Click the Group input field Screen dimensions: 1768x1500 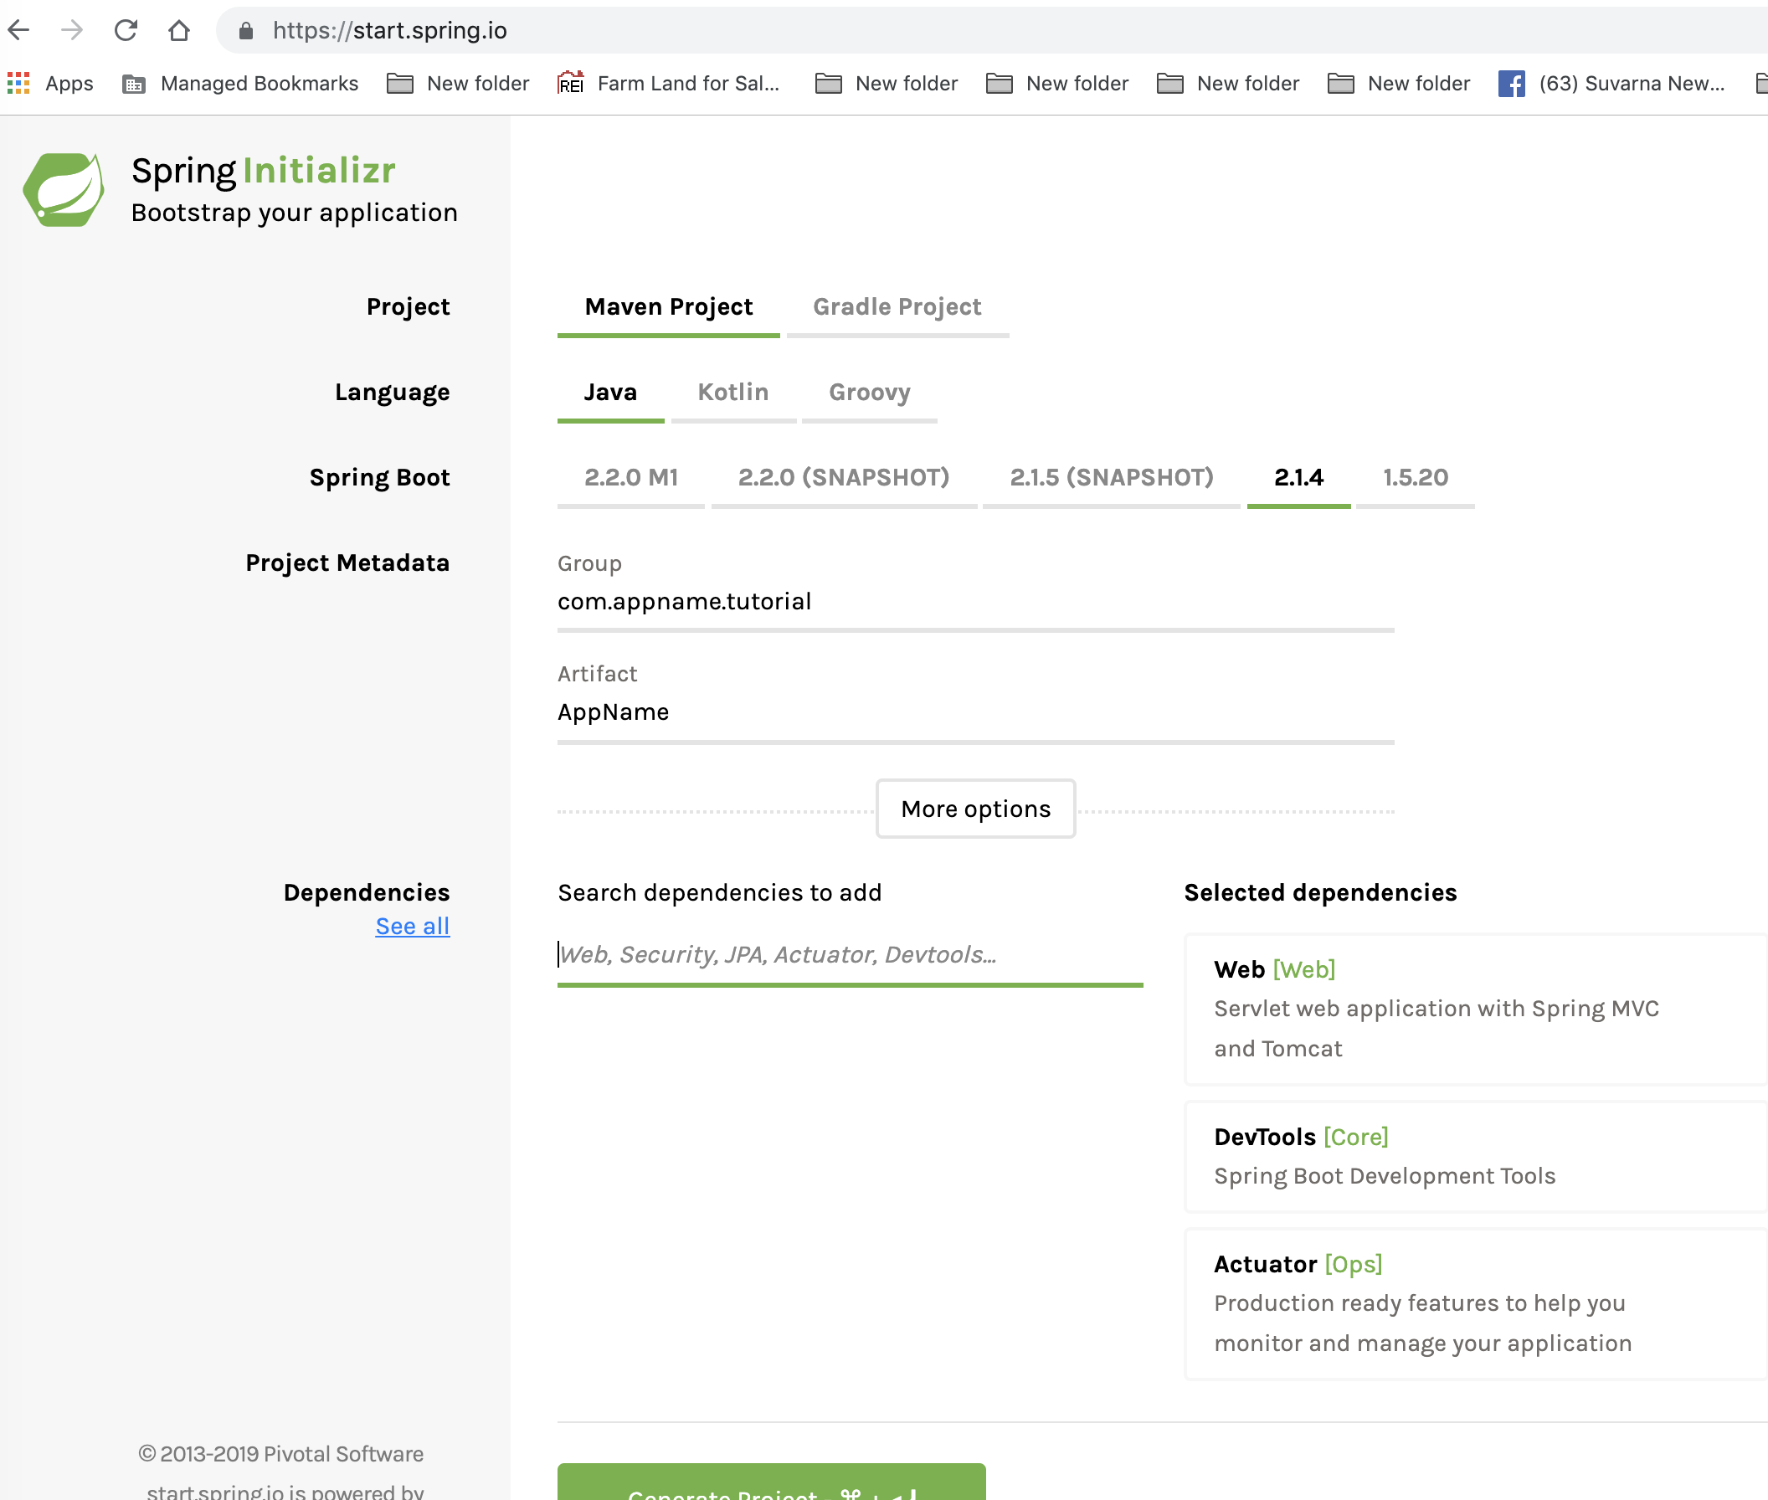point(974,601)
